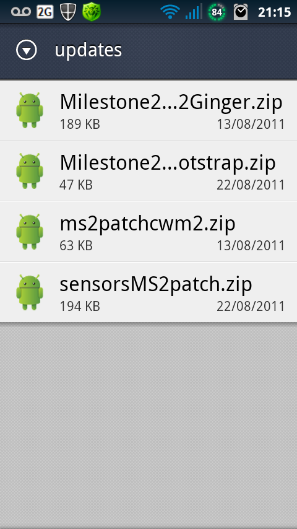Tap the 189 KB size label
Screen dimensions: 297x529
(x=80, y=125)
